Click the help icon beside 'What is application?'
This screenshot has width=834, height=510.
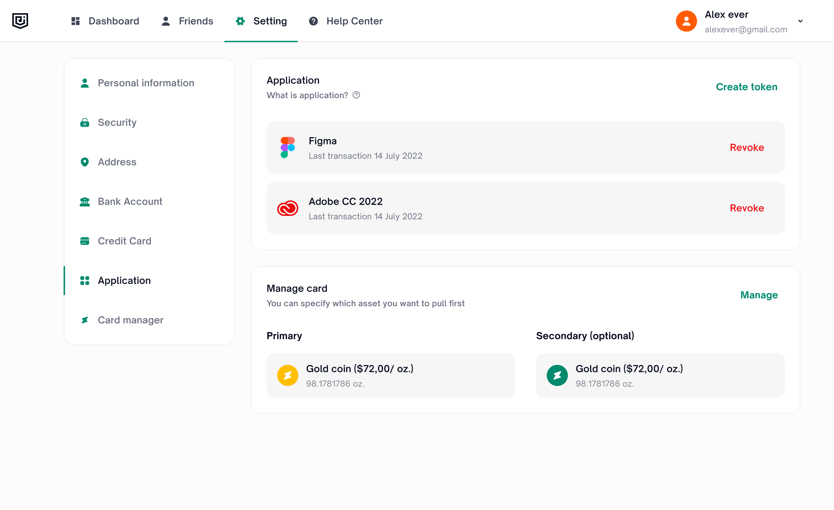356,95
